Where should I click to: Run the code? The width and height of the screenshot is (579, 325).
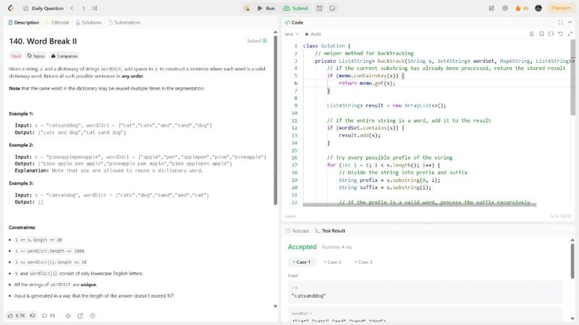[266, 8]
